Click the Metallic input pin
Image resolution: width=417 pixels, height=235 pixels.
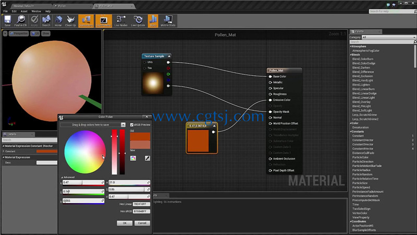270,83
